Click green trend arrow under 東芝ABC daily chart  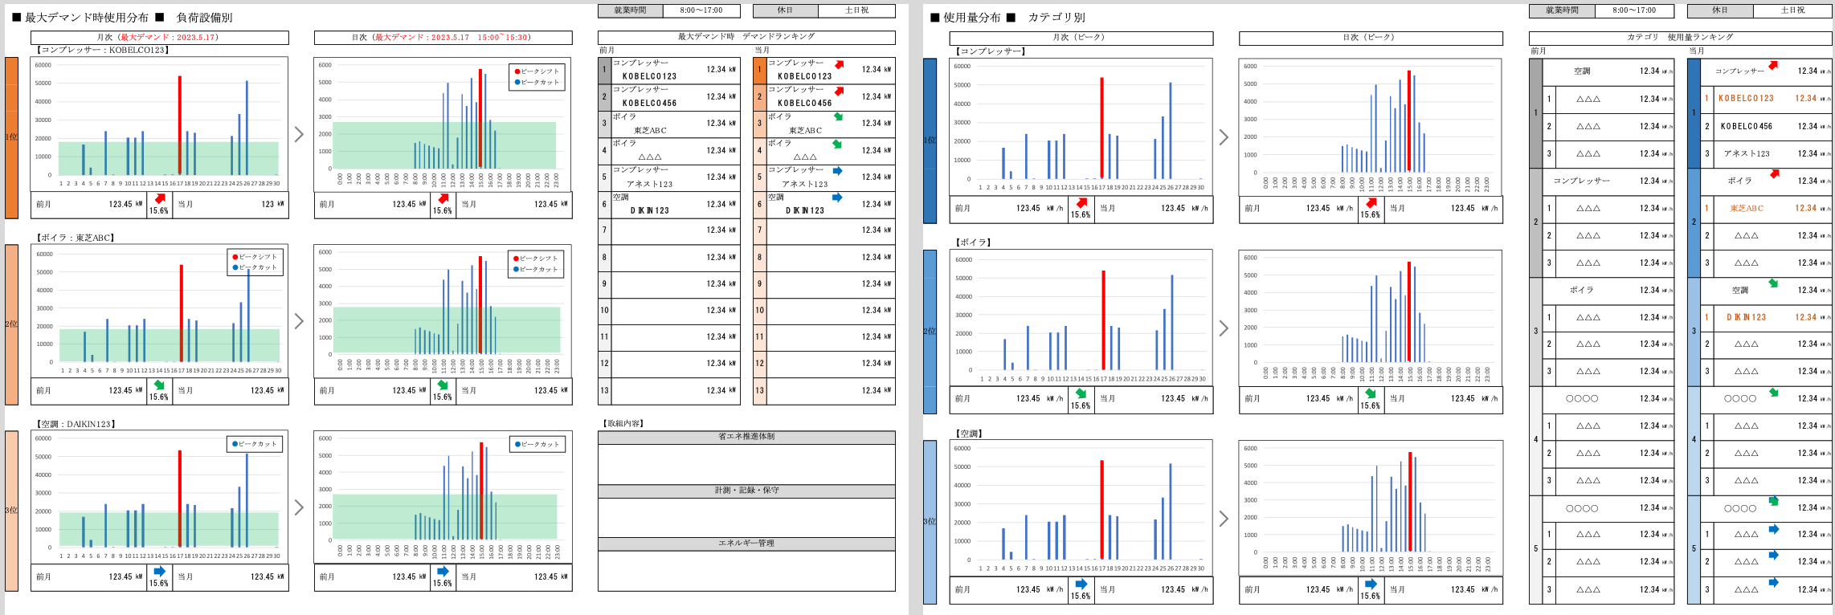pos(443,385)
